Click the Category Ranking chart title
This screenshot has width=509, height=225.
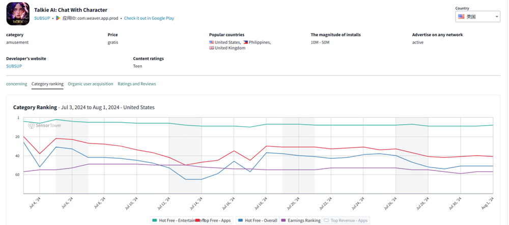click(35, 107)
